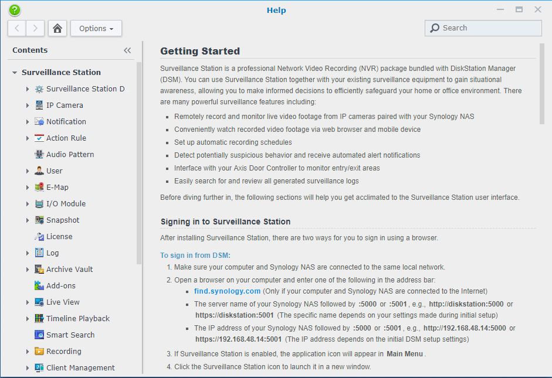This screenshot has height=378, width=552.
Task: Open the Action Rule help topic
Action: [66, 138]
